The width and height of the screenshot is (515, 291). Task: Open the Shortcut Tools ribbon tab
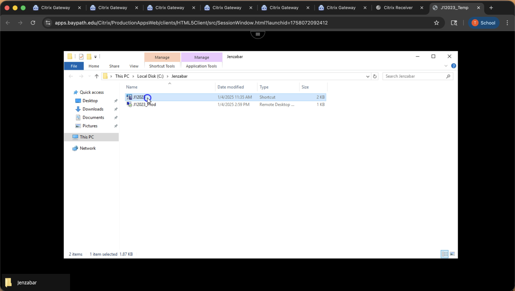click(x=162, y=66)
